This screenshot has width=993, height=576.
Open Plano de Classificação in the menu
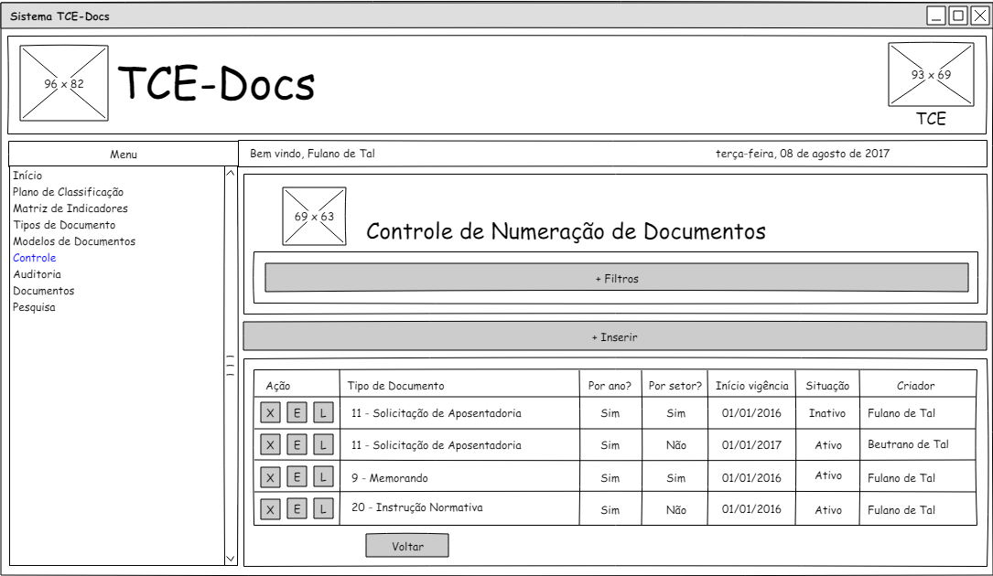click(68, 192)
